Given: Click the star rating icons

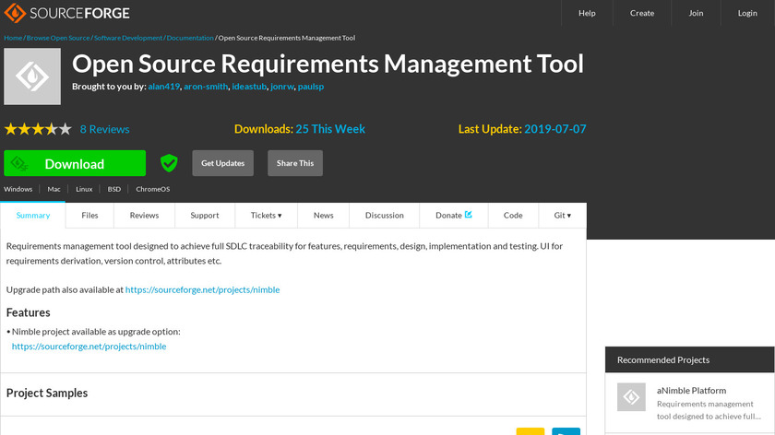Looking at the screenshot, I should pyautogui.click(x=38, y=129).
